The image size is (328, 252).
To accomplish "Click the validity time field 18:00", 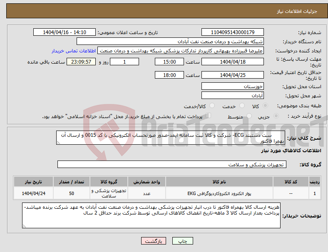I will pos(169,75).
